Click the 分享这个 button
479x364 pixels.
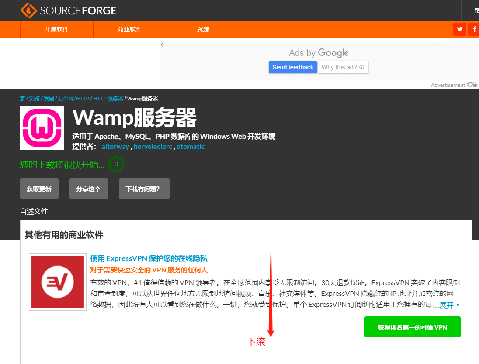pyautogui.click(x=88, y=188)
